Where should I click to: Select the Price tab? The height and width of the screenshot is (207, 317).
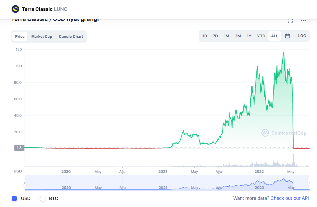click(x=20, y=37)
